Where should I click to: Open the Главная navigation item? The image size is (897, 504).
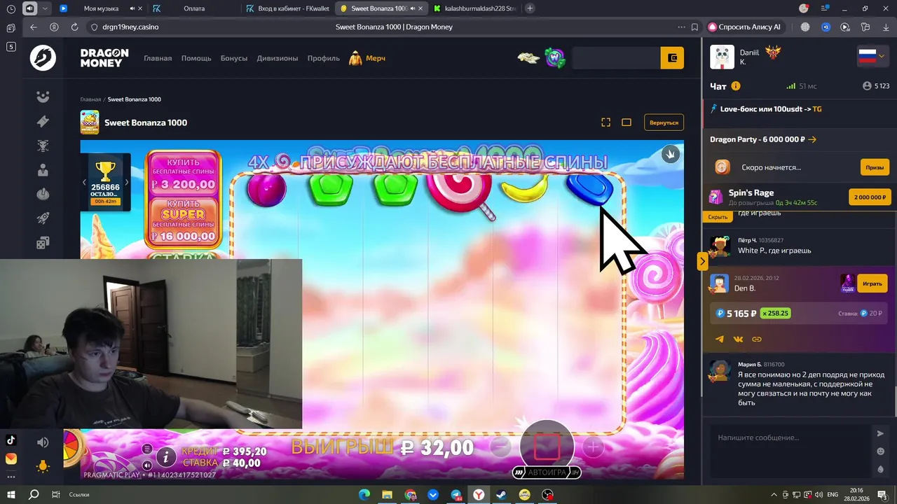pos(158,58)
